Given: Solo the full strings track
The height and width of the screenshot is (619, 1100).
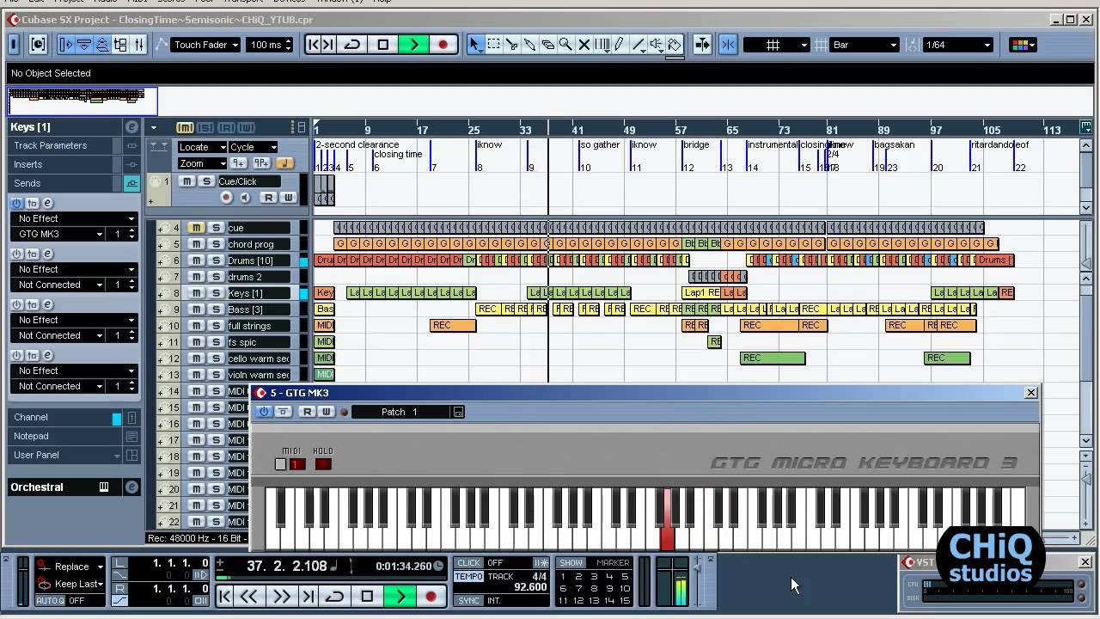Looking at the screenshot, I should [x=216, y=326].
